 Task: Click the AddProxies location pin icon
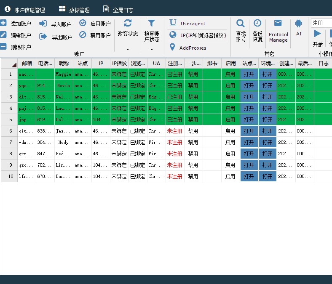[x=172, y=47]
